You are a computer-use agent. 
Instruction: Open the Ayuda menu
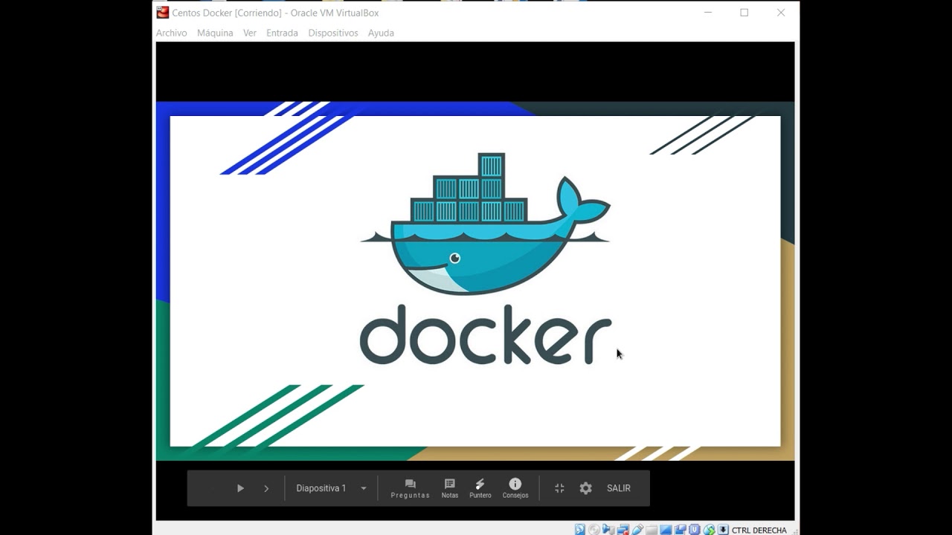(381, 33)
